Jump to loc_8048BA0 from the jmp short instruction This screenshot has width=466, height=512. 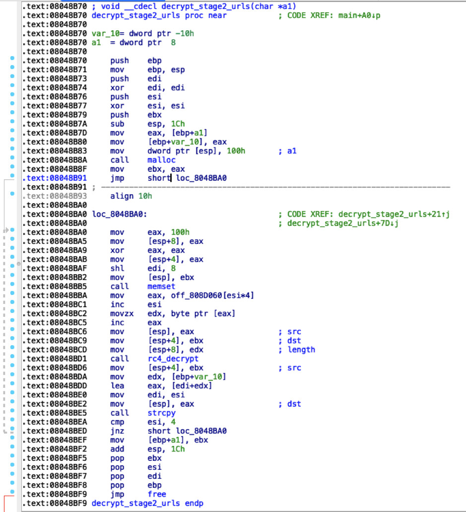pyautogui.click(x=201, y=178)
